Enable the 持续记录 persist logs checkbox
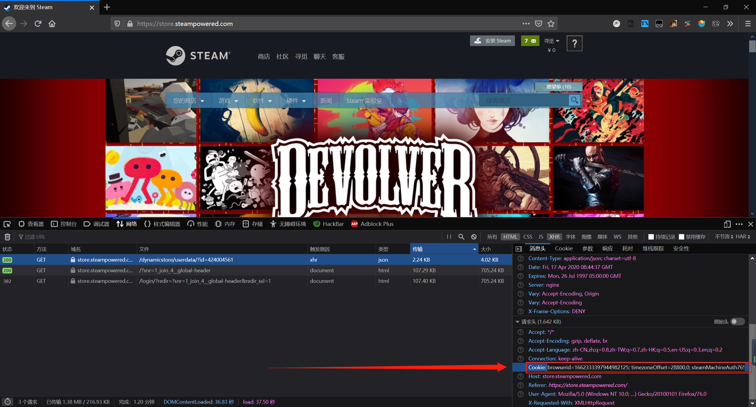 pos(651,237)
